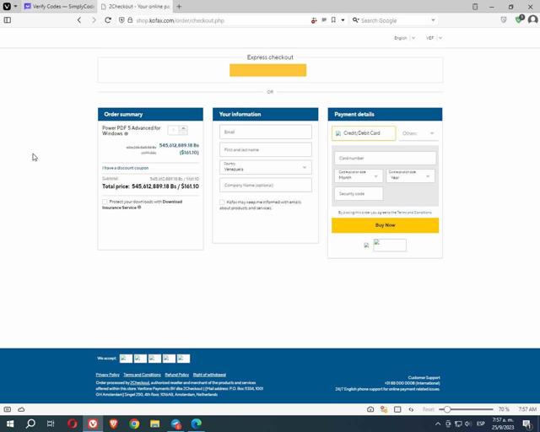This screenshot has height=432, width=540.
Task: Click the yellow Express checkout button
Action: tap(268, 70)
